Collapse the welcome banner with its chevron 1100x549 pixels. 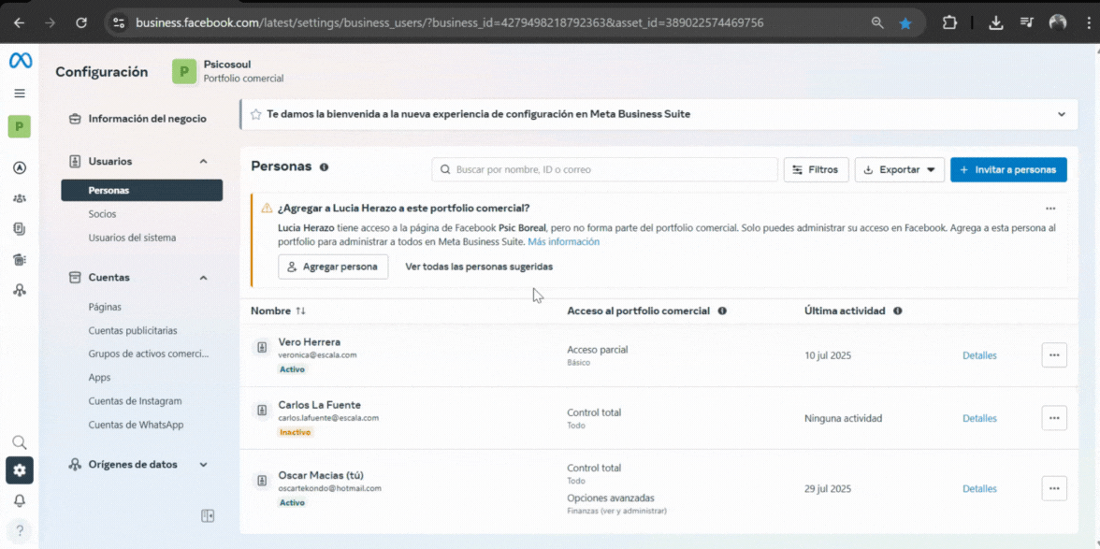point(1062,114)
